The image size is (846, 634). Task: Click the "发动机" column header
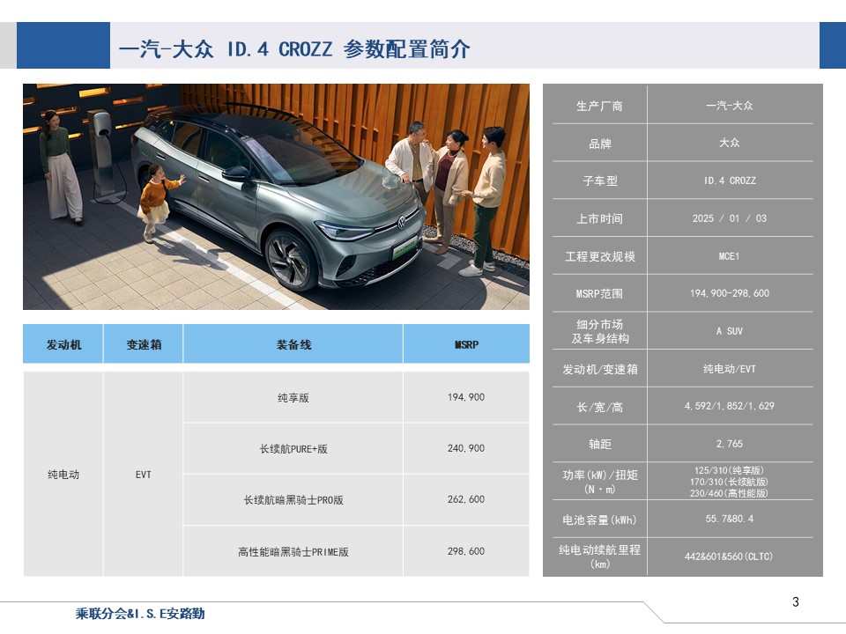point(63,344)
